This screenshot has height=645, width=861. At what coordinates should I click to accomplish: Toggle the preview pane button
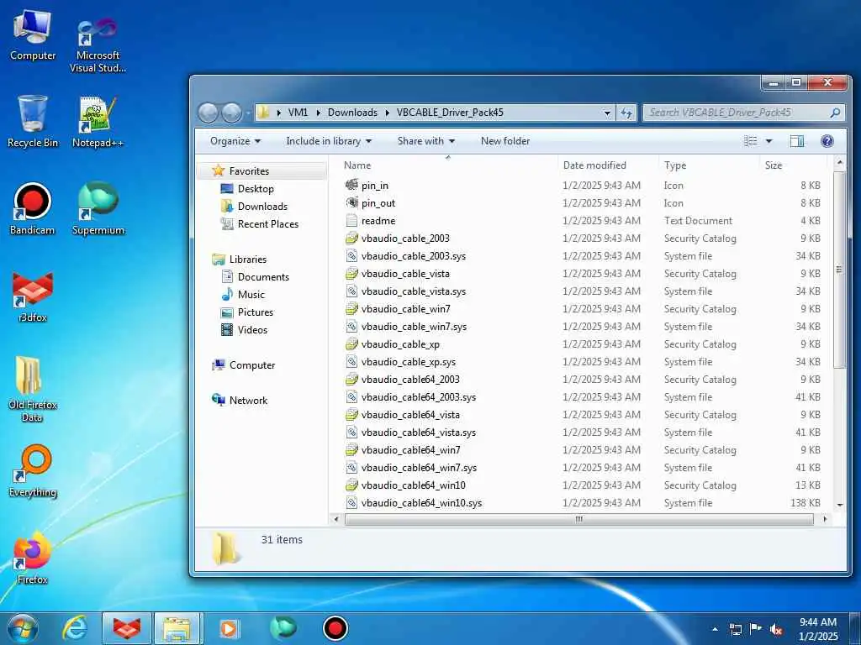click(797, 141)
